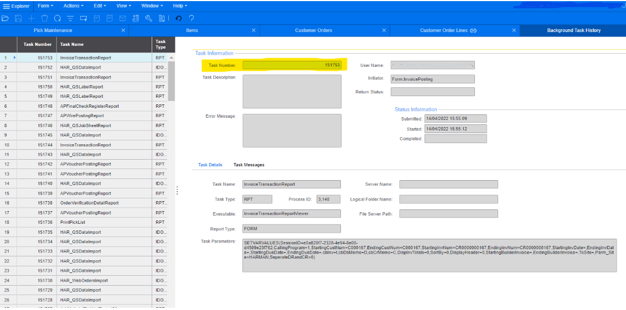Viewport: 626px width, 310px height.
Task: Select the Task Details tab
Action: 210,165
